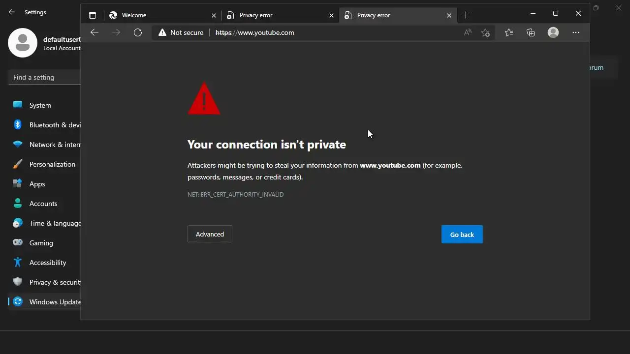Image resolution: width=630 pixels, height=354 pixels.
Task: Open the tab actions menu icon
Action: [93, 15]
